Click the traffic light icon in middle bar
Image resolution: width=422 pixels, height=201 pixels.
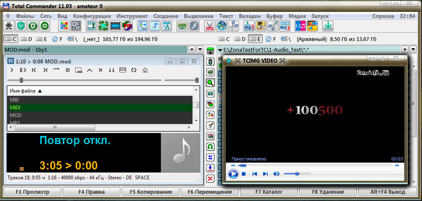(210, 61)
